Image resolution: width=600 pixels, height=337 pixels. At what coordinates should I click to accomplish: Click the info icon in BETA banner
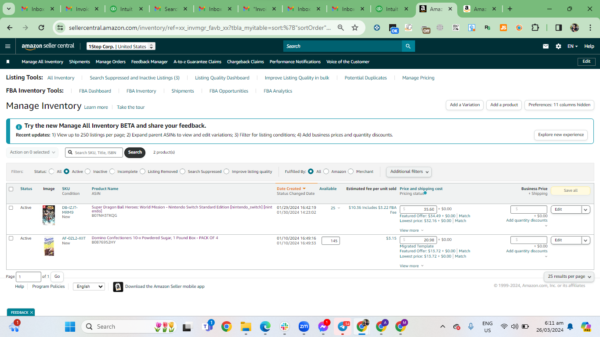coord(19,126)
